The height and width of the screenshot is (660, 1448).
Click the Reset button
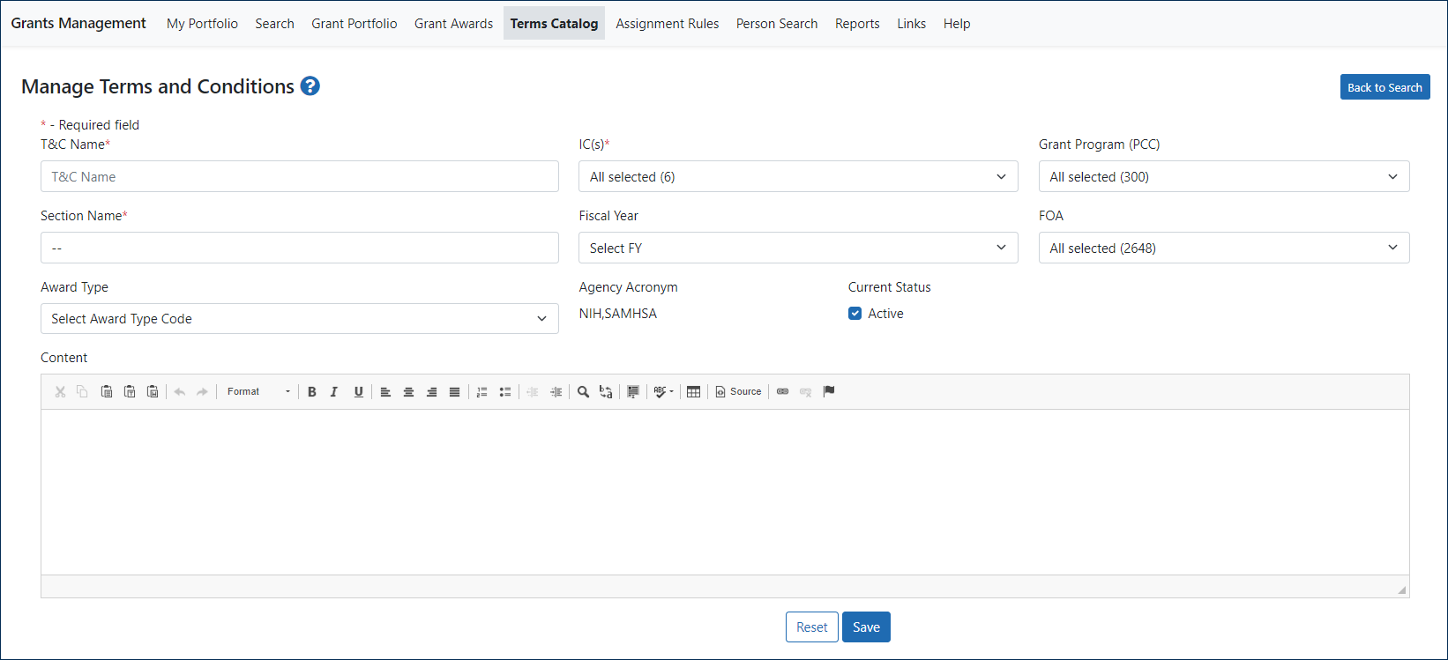click(x=811, y=627)
